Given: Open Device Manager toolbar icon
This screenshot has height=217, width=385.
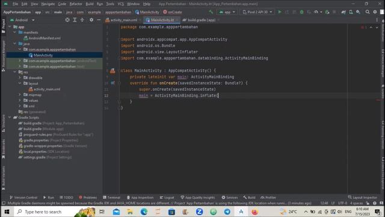Looking at the screenshot, I should pos(351,12).
